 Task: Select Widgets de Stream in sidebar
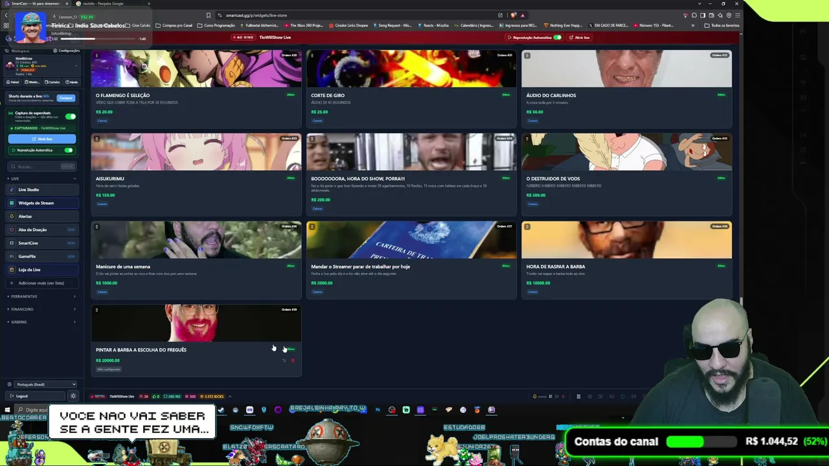click(x=43, y=203)
